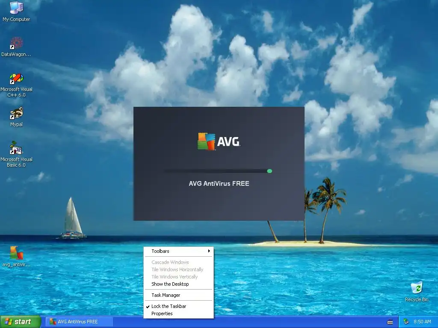The height and width of the screenshot is (328, 438).
Task: Choose Tile Windows Vertically
Action: pos(179,277)
